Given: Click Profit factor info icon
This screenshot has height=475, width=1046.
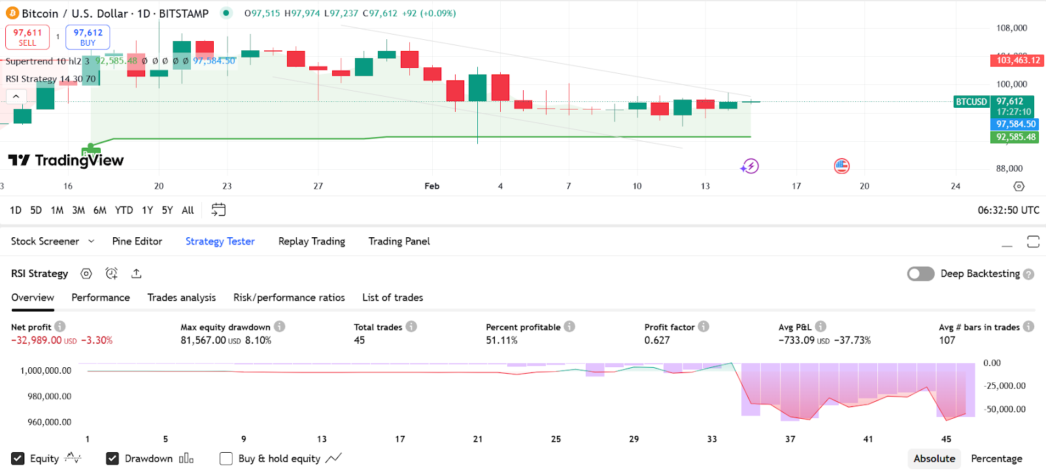Looking at the screenshot, I should (703, 326).
